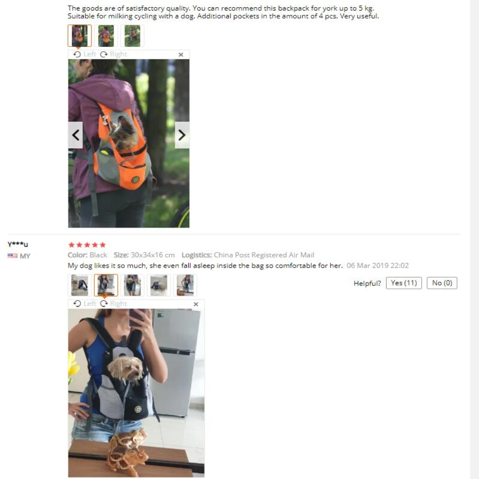Click the five-star rating of Y***u
This screenshot has width=479, height=479.
coord(87,245)
